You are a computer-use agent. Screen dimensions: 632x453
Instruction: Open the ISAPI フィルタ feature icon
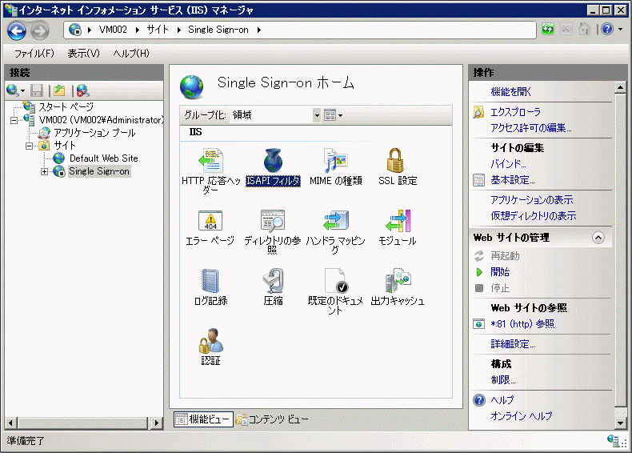(273, 161)
